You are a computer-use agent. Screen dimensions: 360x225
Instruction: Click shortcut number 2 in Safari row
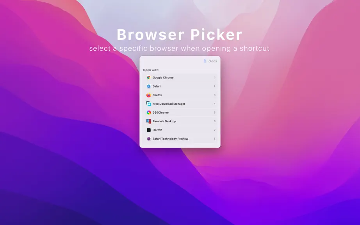coord(215,86)
